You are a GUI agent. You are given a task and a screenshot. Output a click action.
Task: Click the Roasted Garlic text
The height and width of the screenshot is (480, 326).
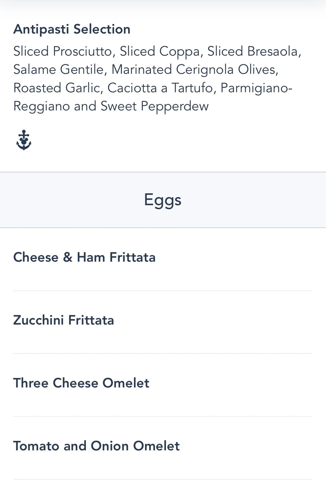pyautogui.click(x=57, y=88)
